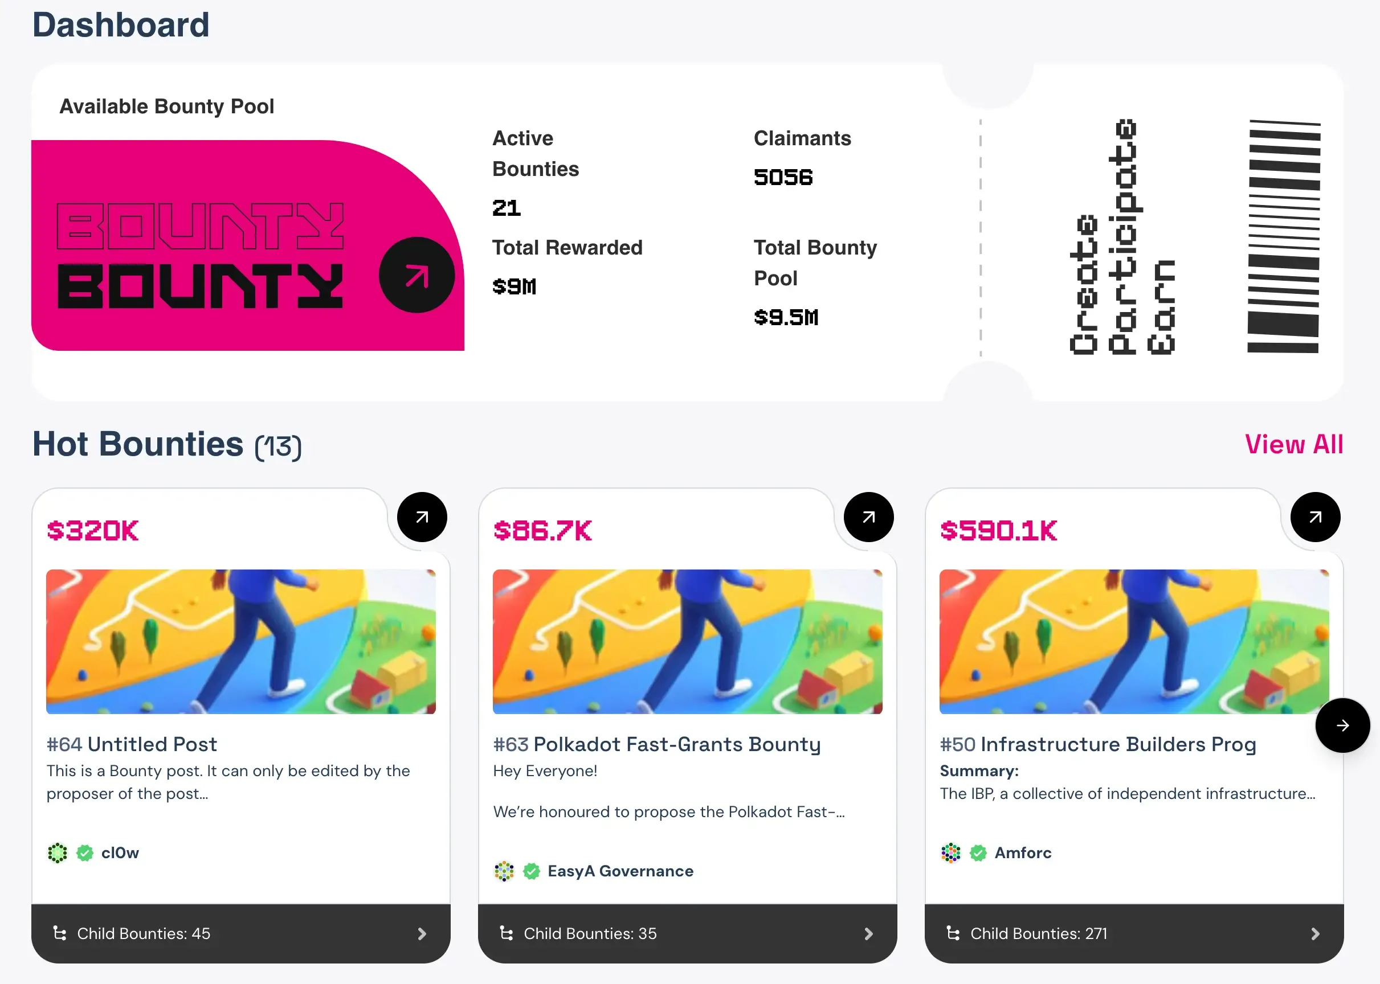Click the verified checkmark next to cl0w
This screenshot has height=984, width=1380.
coord(84,852)
